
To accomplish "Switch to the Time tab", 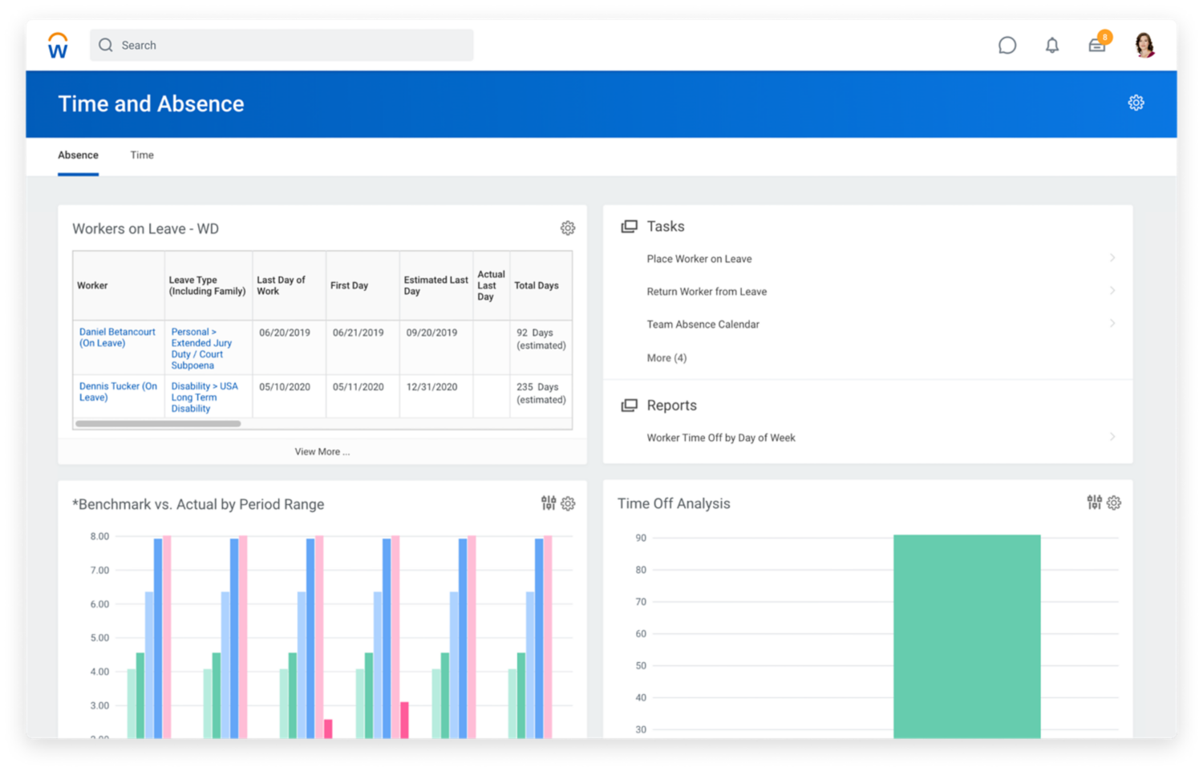I will [x=142, y=155].
